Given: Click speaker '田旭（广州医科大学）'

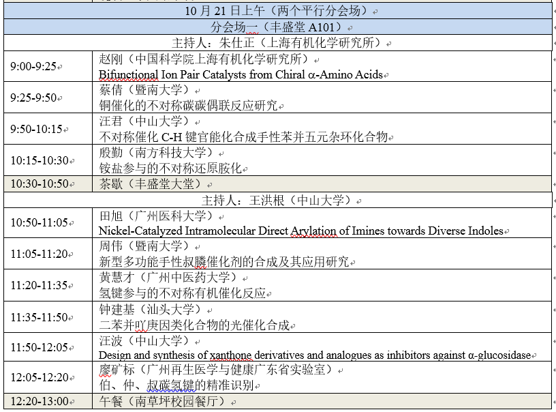Looking at the screenshot, I should [x=158, y=216].
